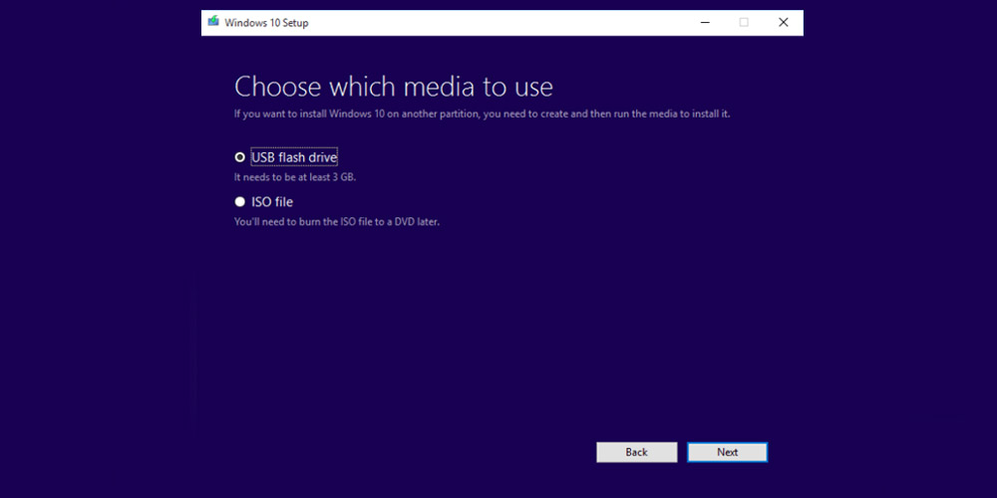Close the Windows 10 Setup window
This screenshot has height=498, width=997.
pos(784,22)
